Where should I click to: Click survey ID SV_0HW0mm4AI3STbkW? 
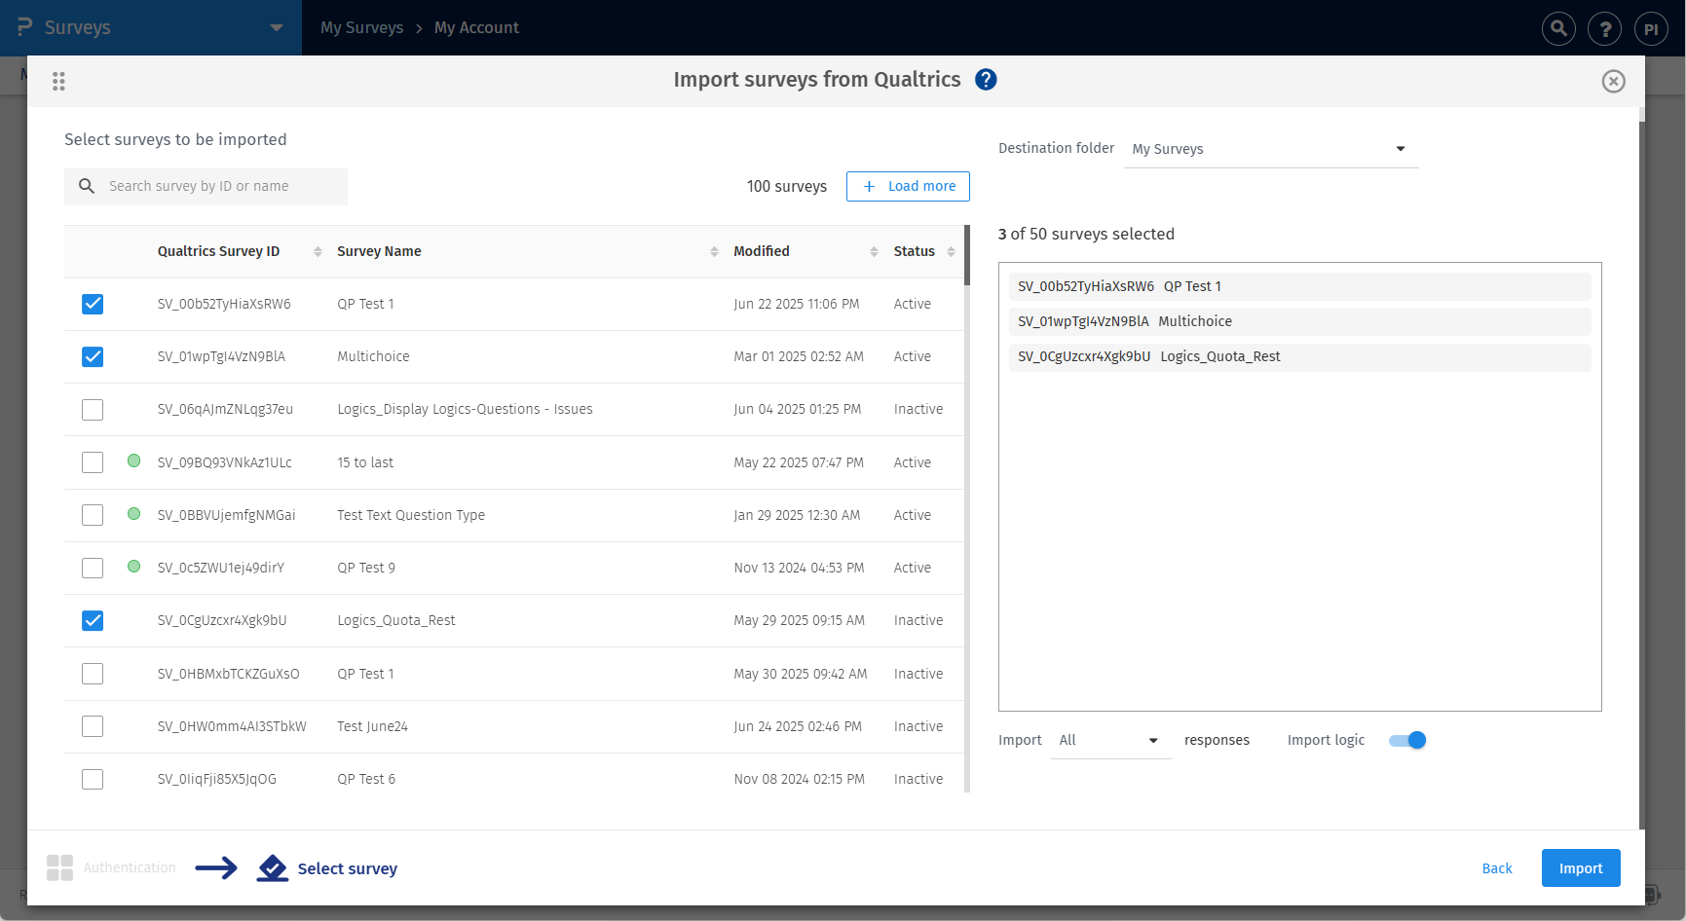click(x=232, y=726)
